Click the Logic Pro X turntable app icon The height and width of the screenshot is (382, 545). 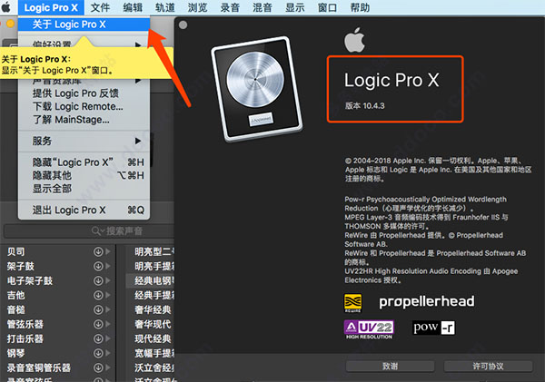[x=257, y=89]
